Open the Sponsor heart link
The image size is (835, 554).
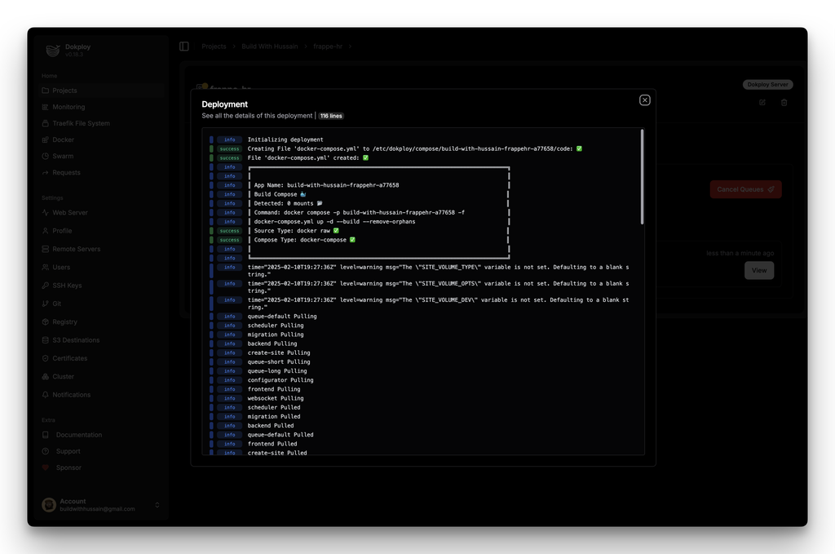(68, 468)
